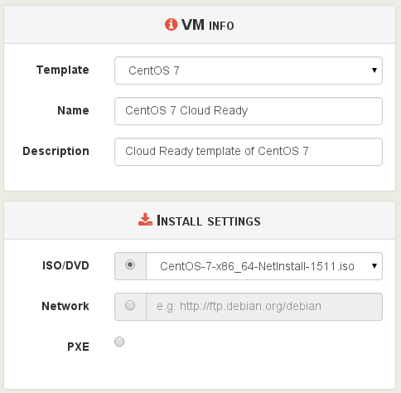Screen dimensions: 401x393
Task: Click the ISO/DVD option label
Action: [65, 265]
